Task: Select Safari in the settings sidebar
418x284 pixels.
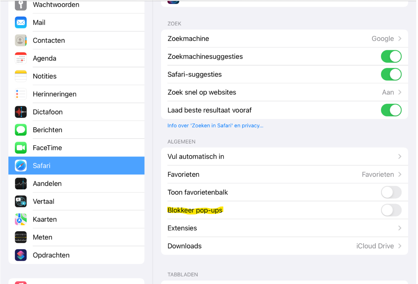Action: pyautogui.click(x=77, y=166)
